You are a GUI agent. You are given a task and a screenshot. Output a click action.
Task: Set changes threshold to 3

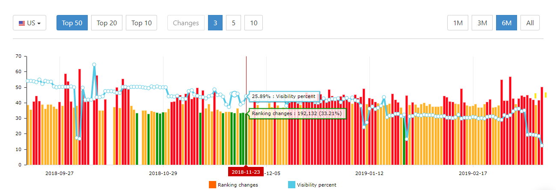coord(215,23)
